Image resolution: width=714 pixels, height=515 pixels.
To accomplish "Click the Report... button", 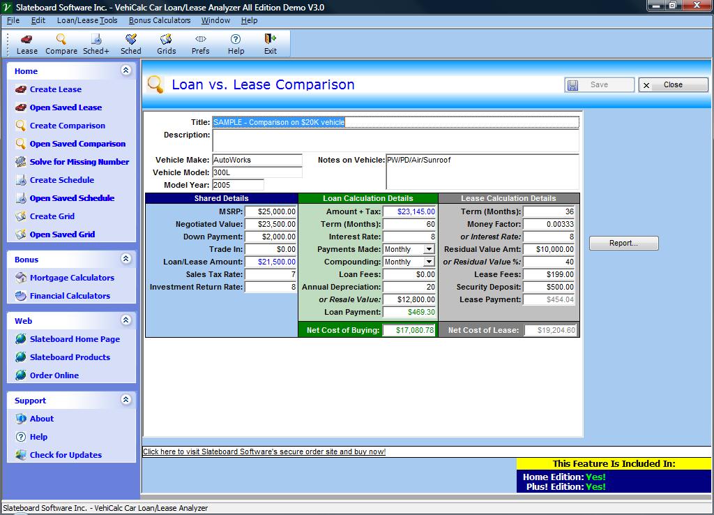I will (x=623, y=243).
